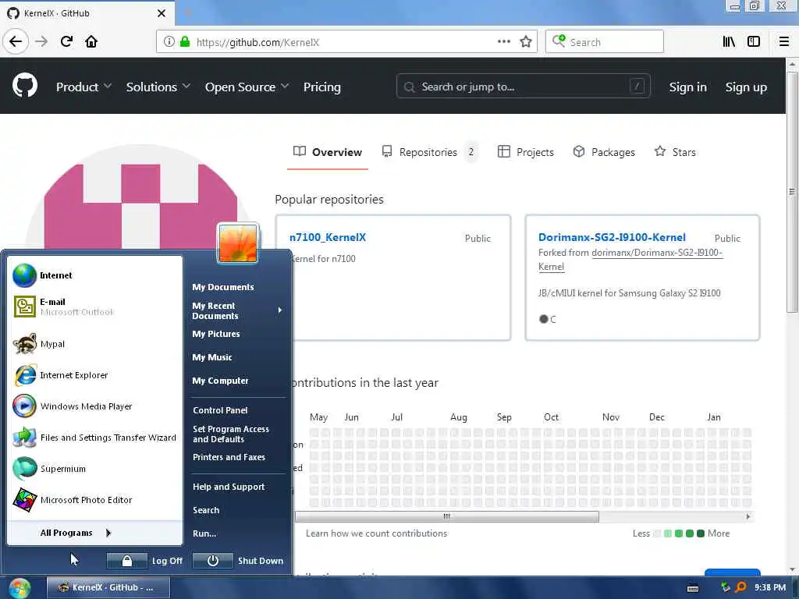
Task: Go back with browser back arrow
Action: pos(16,42)
